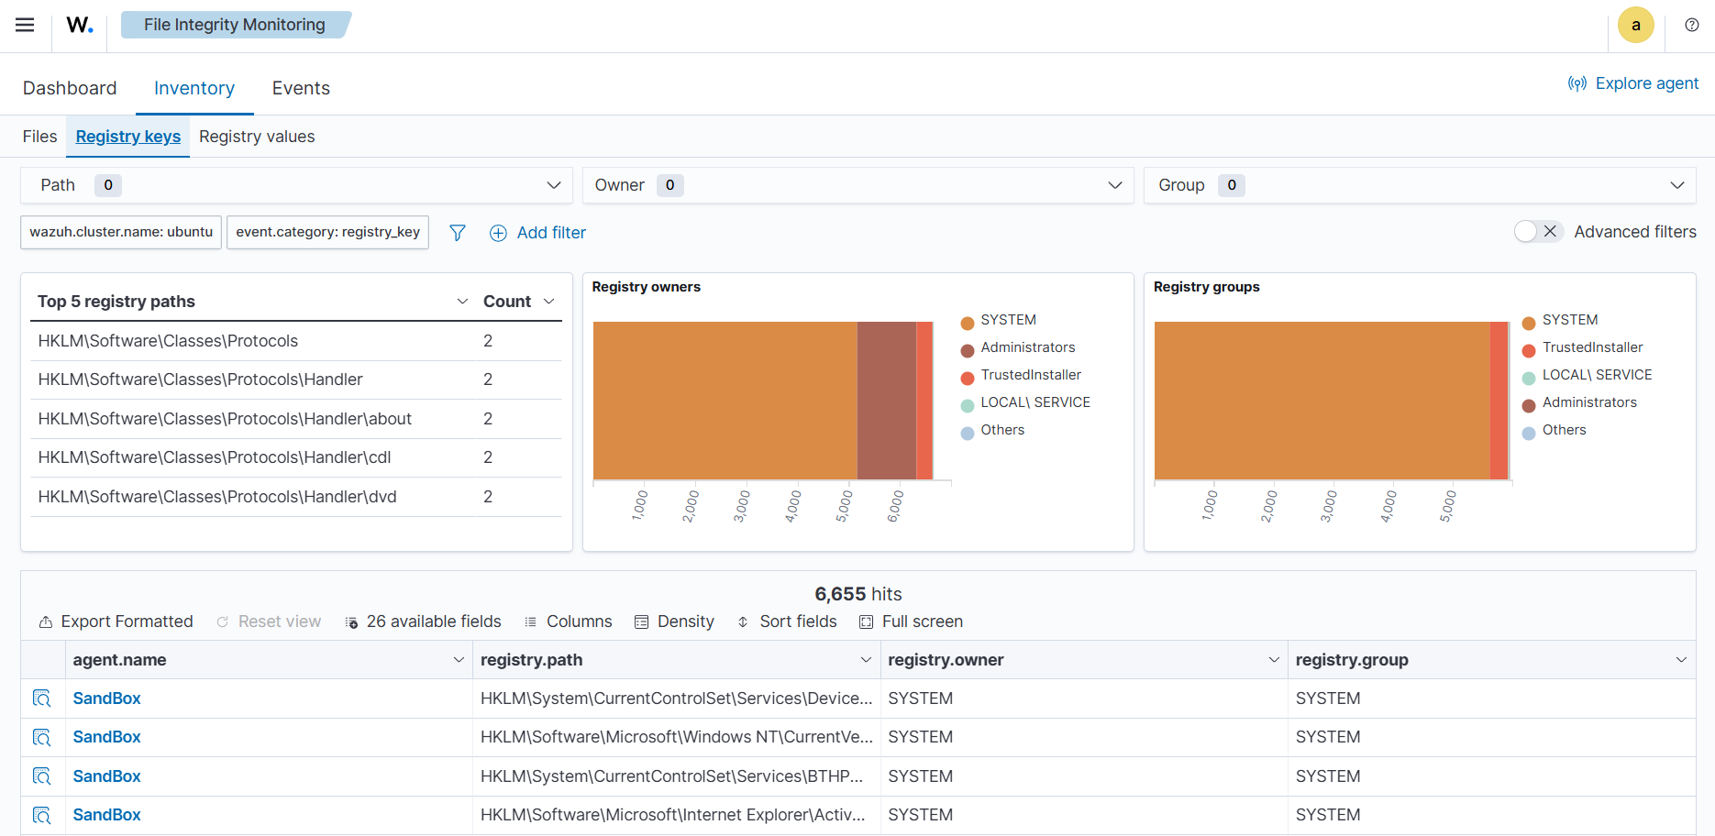This screenshot has height=836, width=1715.
Task: Open the first SandBox agent link
Action: [106, 698]
